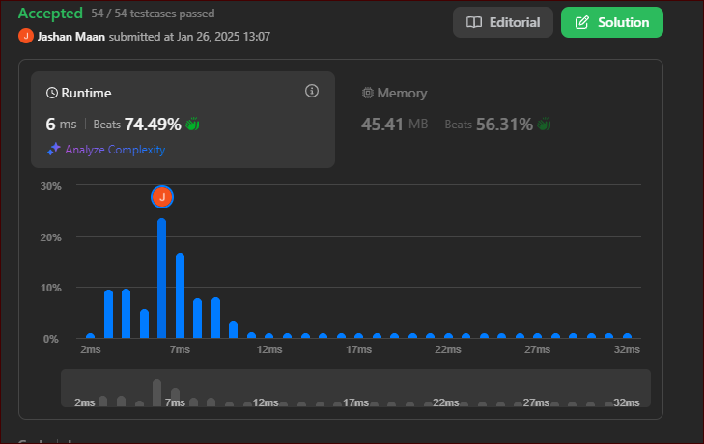Image resolution: width=704 pixels, height=444 pixels.
Task: Click the 10% y-axis label
Action: pos(51,288)
